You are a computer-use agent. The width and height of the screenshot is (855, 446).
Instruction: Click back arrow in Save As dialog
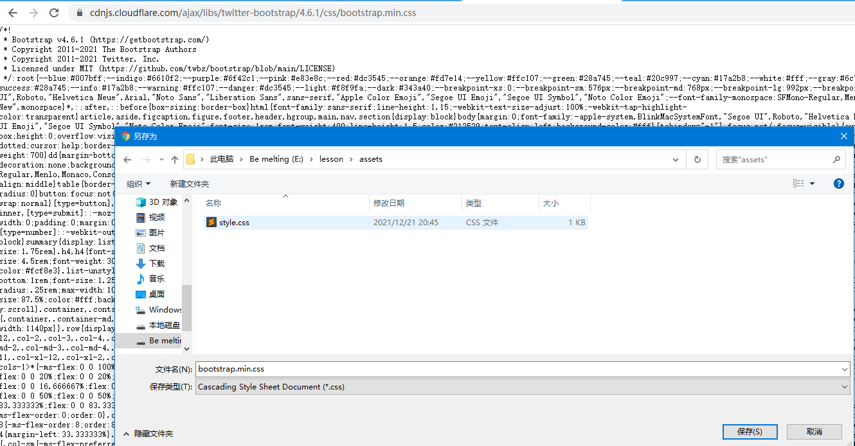[127, 159]
